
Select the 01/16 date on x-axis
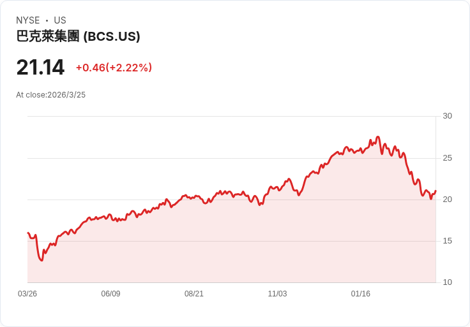tap(361, 294)
